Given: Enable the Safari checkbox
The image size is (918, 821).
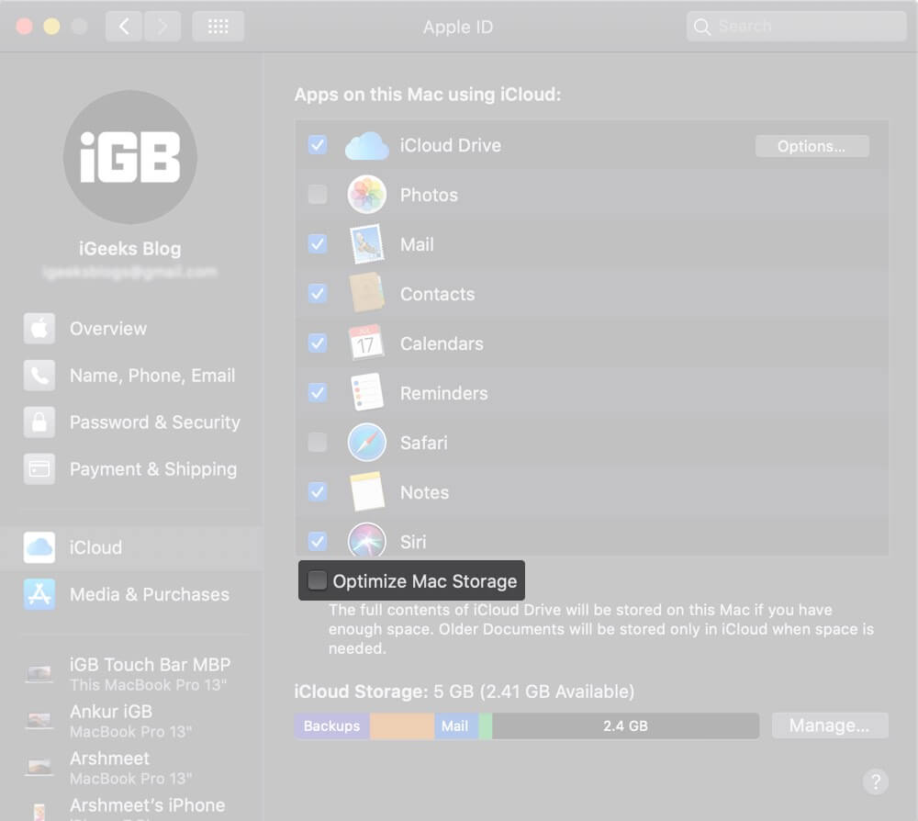Looking at the screenshot, I should (x=318, y=442).
